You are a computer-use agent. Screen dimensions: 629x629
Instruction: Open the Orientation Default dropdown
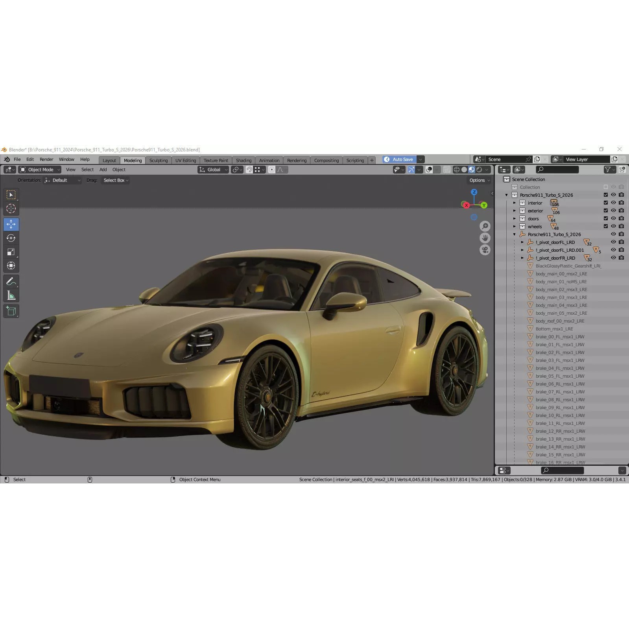(62, 180)
